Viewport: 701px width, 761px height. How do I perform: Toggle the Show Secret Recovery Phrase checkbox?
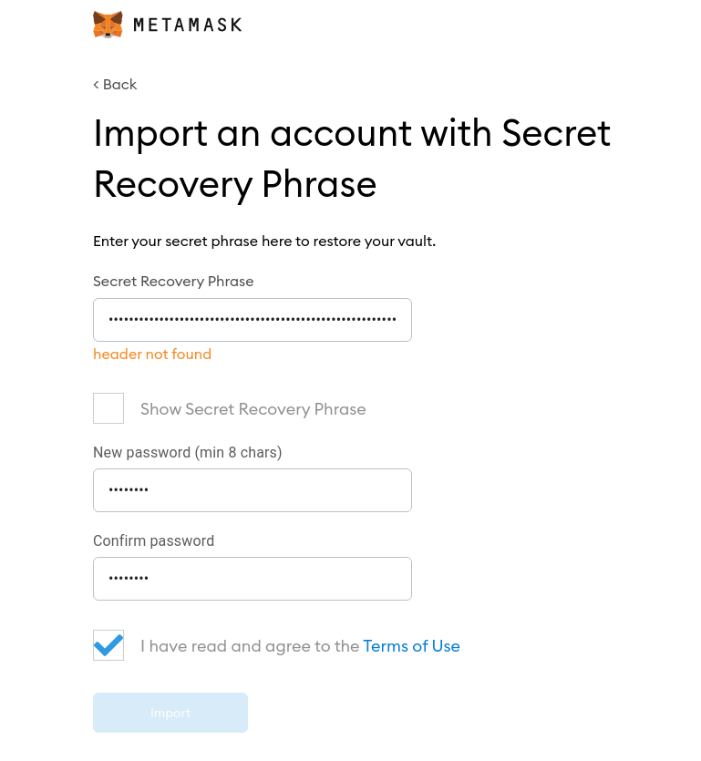(108, 408)
